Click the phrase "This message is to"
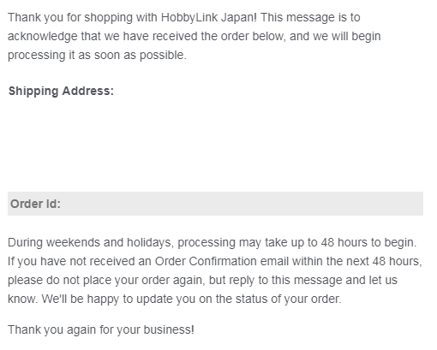The width and height of the screenshot is (437, 350). (x=310, y=18)
